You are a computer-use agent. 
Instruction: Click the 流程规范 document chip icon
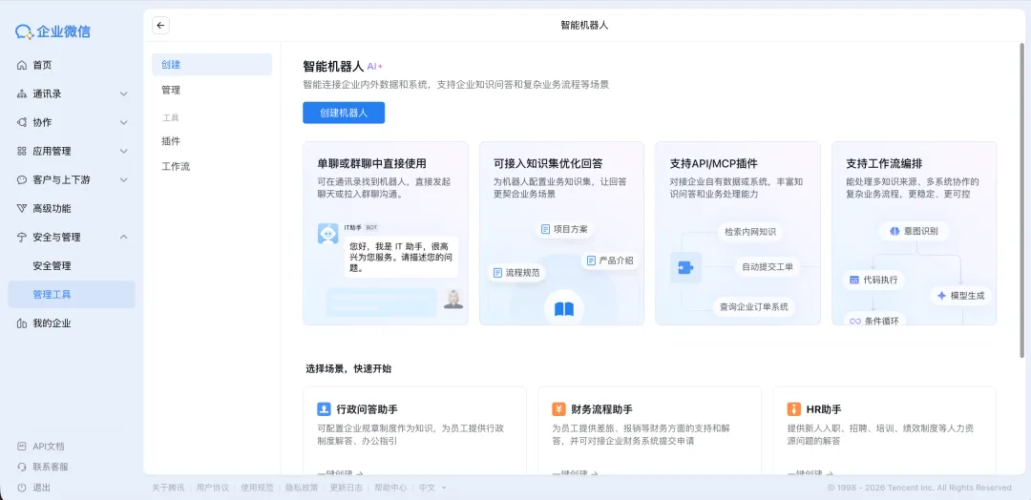coord(497,272)
